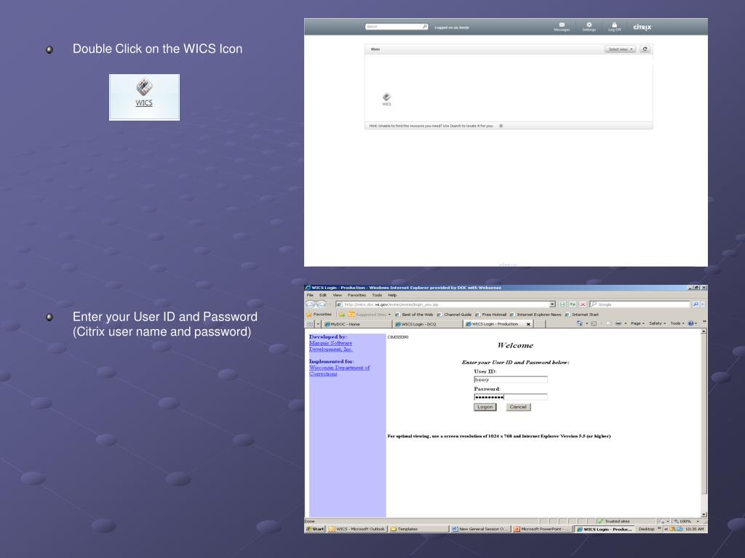The width and height of the screenshot is (745, 558).
Task: Click the Add to Favorites bar icon
Action: click(x=342, y=315)
